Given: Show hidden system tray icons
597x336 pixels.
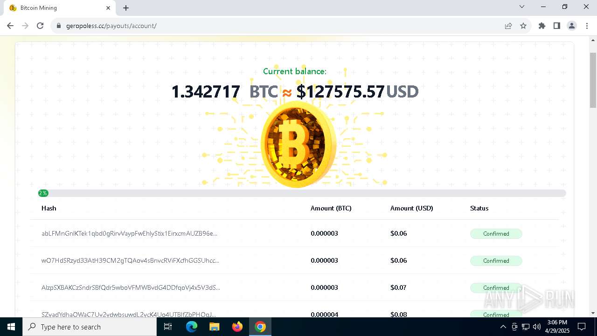Looking at the screenshot, I should click(x=503, y=327).
